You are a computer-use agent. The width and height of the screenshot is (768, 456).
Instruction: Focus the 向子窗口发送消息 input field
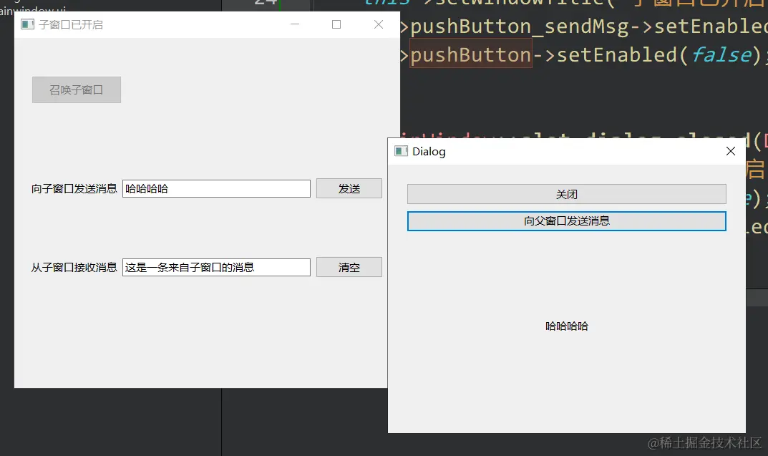[216, 188]
